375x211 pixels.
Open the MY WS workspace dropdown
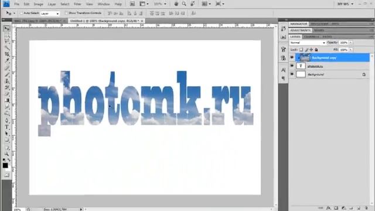(345, 4)
